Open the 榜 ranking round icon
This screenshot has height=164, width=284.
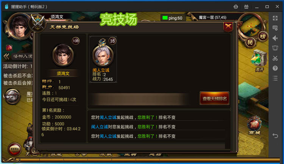click(263, 37)
